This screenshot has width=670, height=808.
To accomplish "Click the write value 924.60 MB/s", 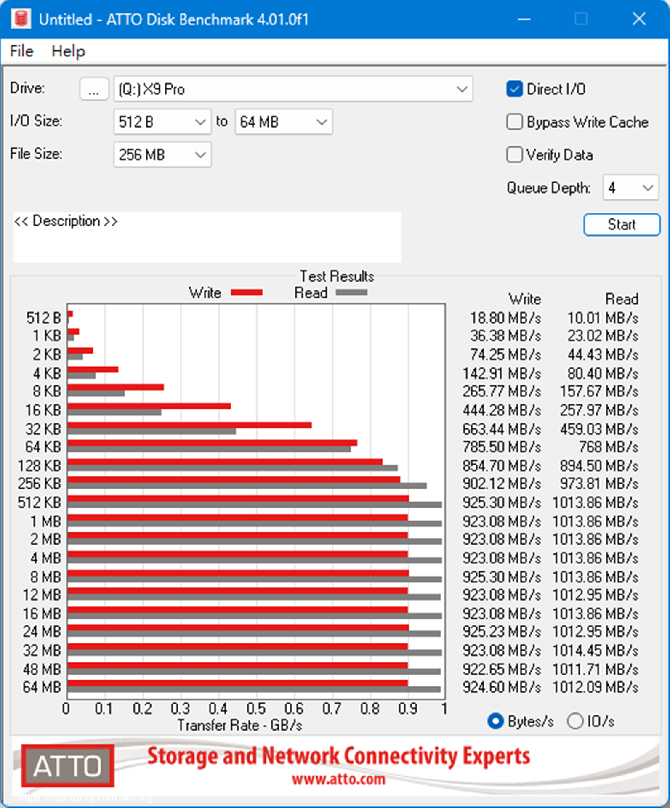I will tap(502, 687).
